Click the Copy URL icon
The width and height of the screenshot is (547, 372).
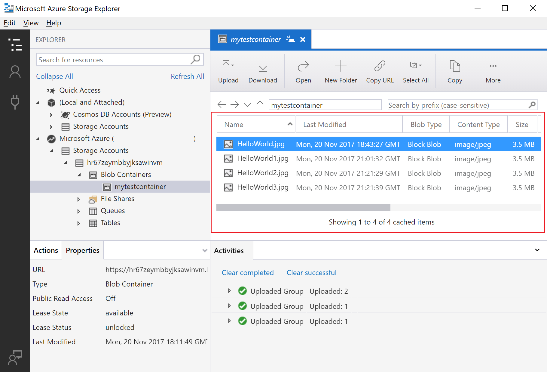[380, 66]
